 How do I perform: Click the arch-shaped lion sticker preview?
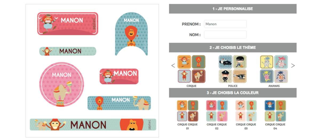[x=131, y=34]
